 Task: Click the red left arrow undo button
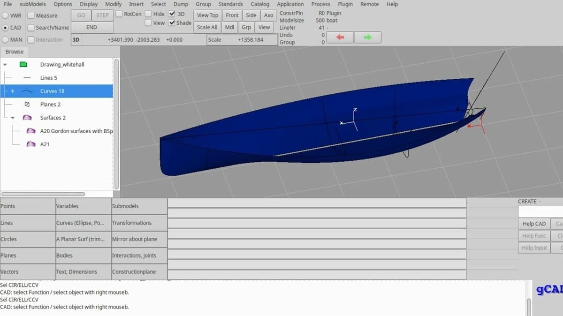tap(339, 37)
